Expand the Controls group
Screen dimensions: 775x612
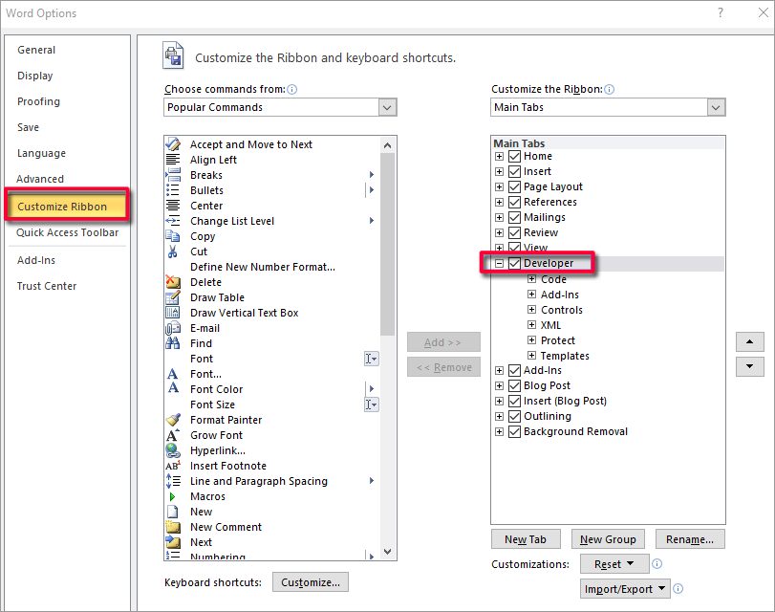[x=531, y=310]
